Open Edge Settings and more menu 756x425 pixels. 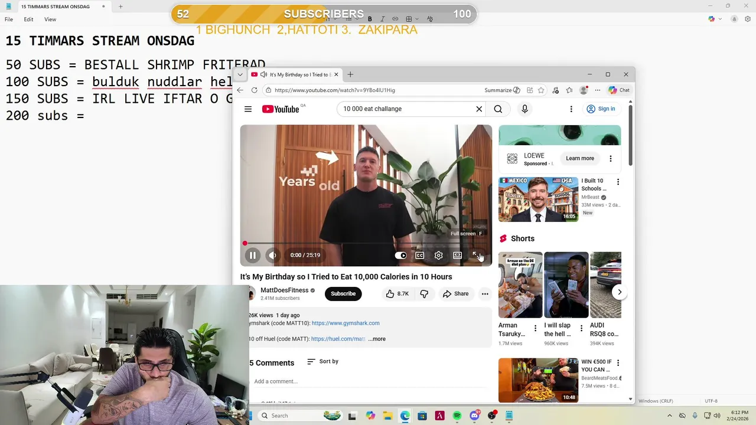coord(598,90)
